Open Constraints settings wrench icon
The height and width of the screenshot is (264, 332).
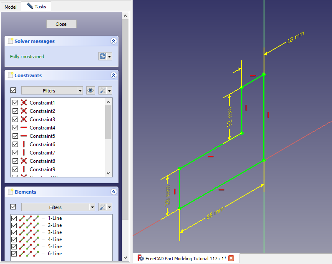(102, 90)
